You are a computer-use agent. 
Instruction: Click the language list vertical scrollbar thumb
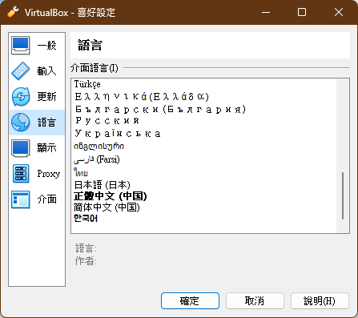[x=343, y=195]
